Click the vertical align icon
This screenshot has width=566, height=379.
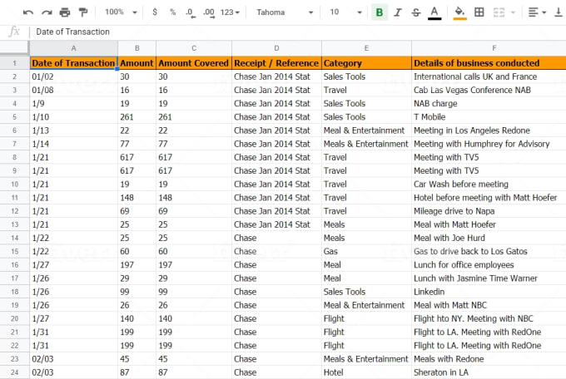coord(558,12)
